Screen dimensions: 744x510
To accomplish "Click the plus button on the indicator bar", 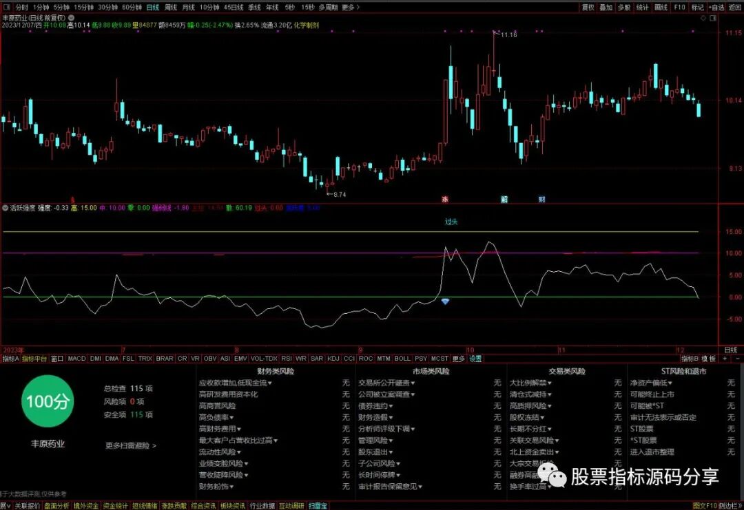I will [725, 359].
